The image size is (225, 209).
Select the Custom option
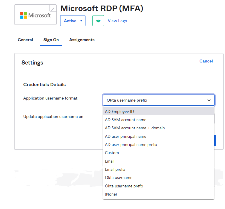(x=158, y=153)
